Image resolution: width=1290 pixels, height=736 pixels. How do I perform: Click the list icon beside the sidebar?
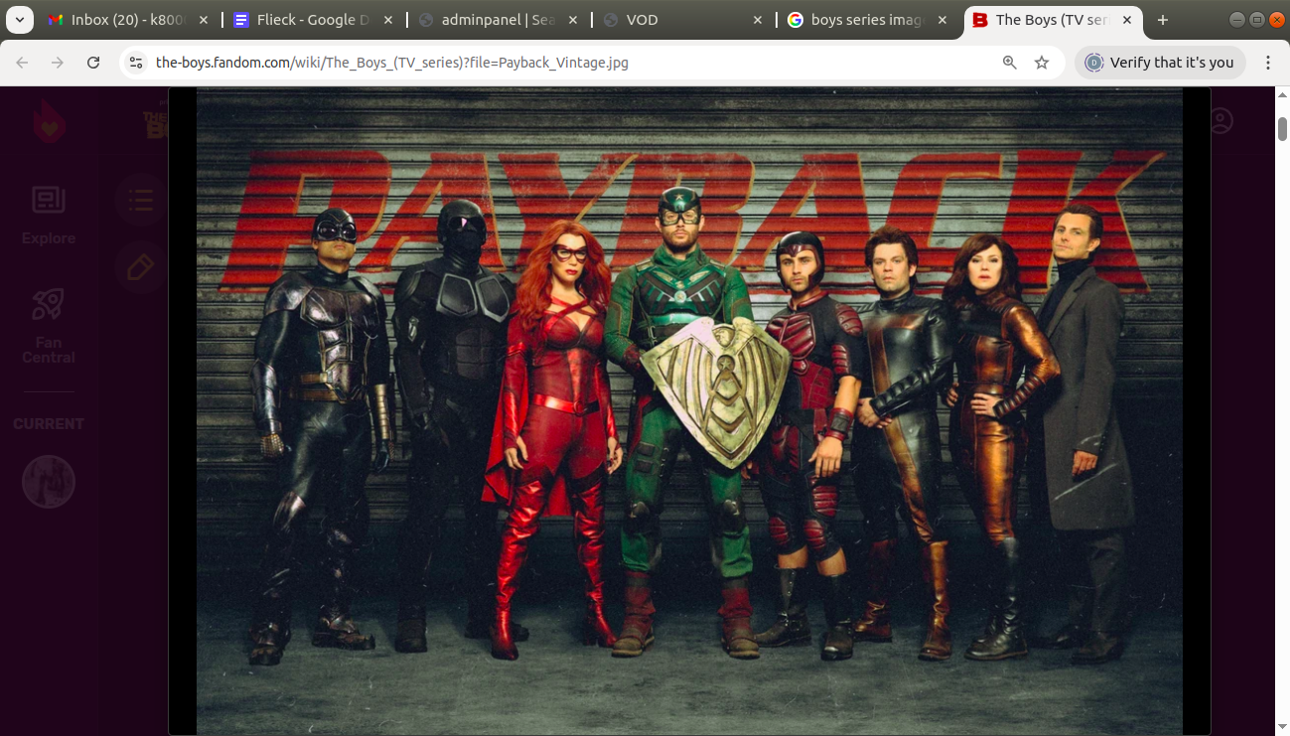click(x=140, y=201)
